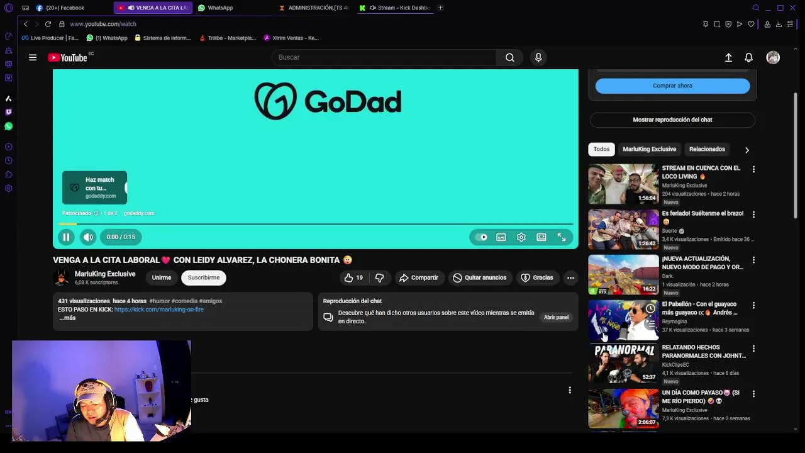Open YouTube notifications bell
This screenshot has height=453, width=805.
click(748, 57)
